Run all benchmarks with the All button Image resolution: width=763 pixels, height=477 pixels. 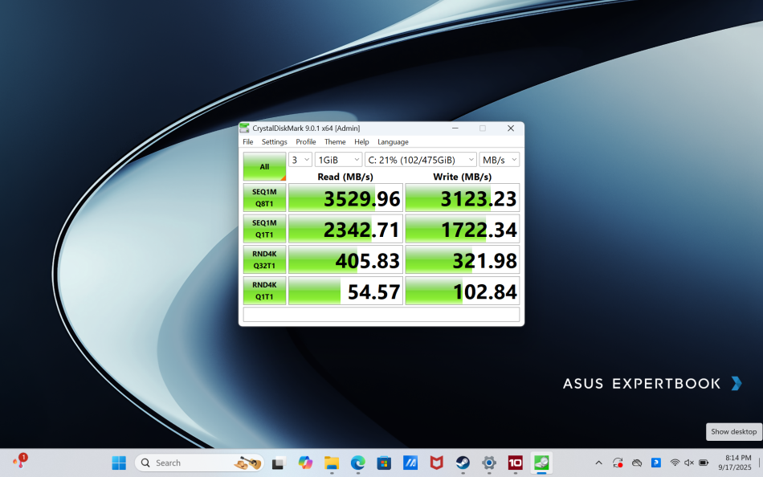click(x=264, y=165)
